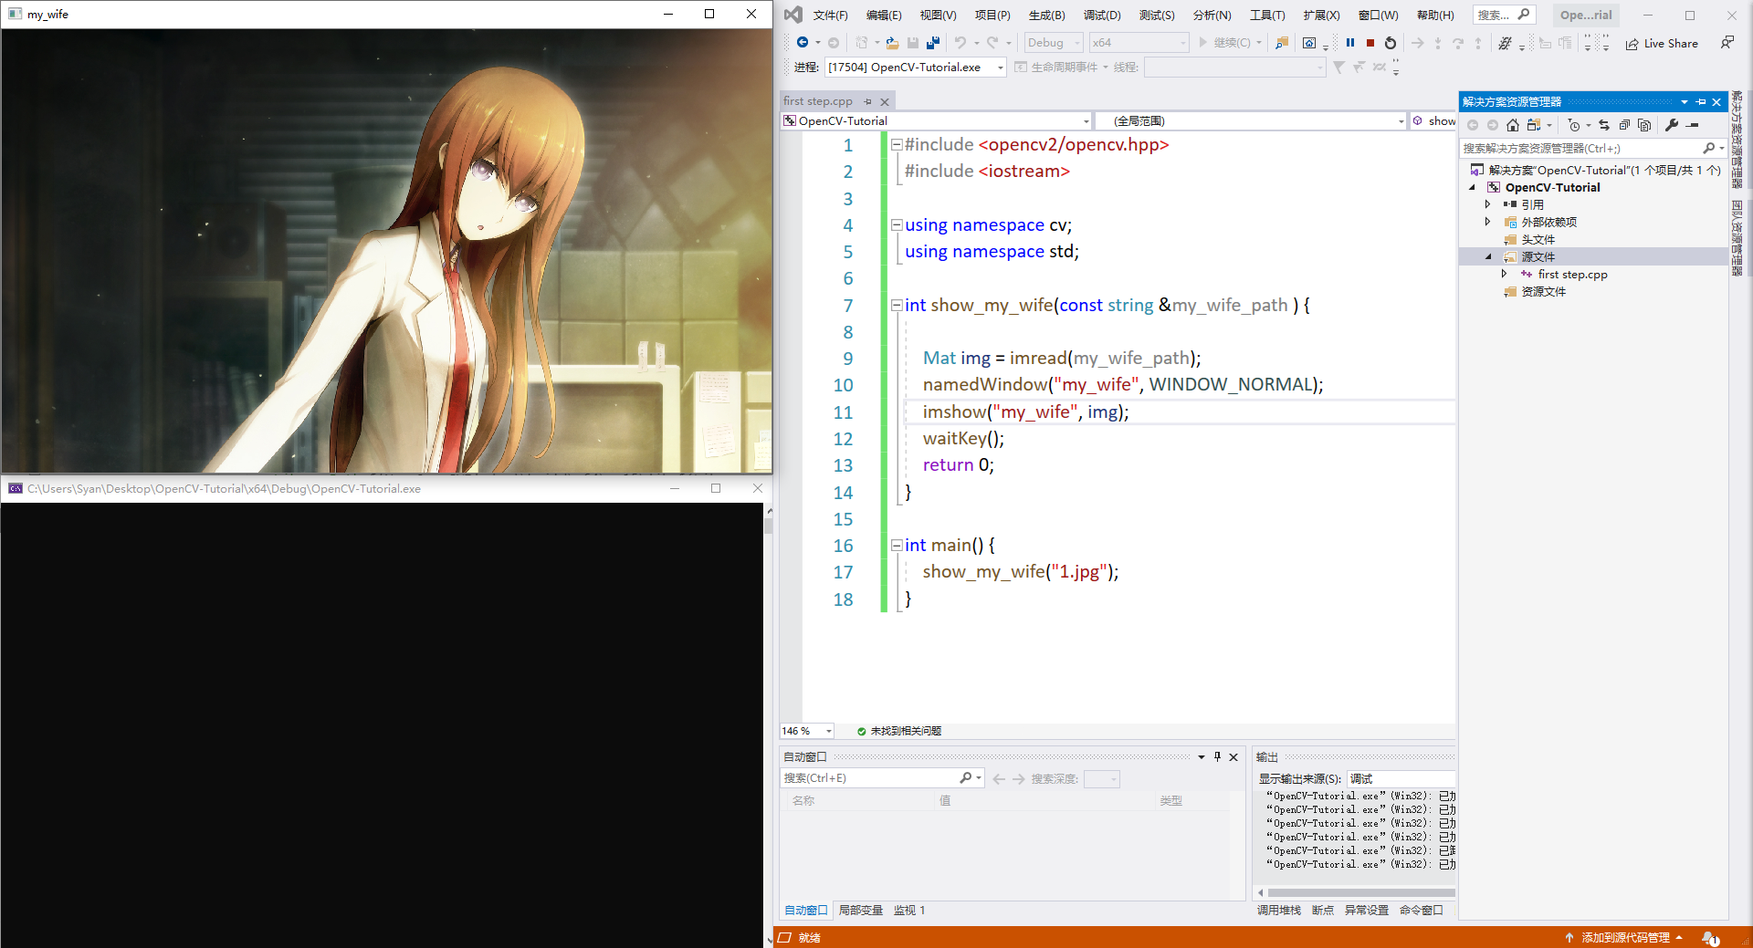Open the 文件(F) menu

tap(830, 15)
